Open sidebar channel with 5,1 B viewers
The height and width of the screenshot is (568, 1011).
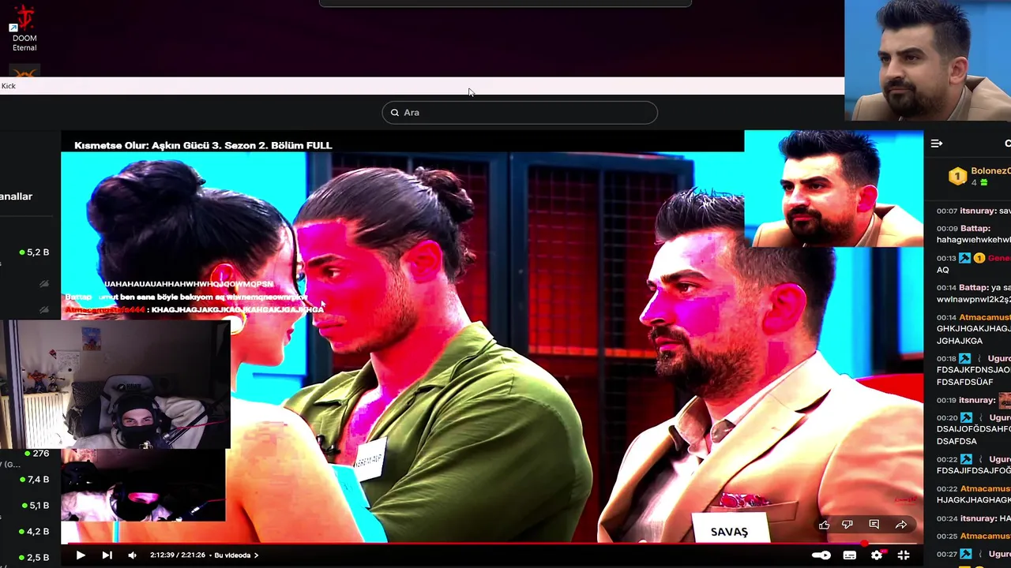[34, 506]
